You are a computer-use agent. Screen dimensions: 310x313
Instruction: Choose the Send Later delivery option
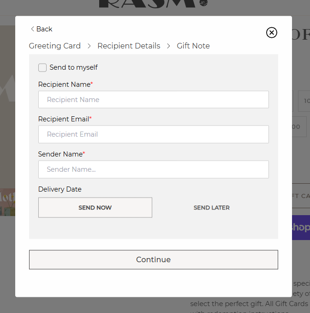(211, 208)
